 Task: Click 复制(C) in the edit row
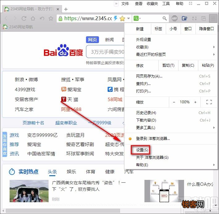[x=188, y=65]
